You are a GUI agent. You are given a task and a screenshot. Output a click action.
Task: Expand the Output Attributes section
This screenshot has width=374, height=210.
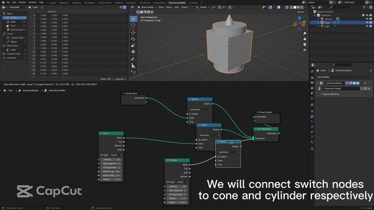[x=331, y=94]
